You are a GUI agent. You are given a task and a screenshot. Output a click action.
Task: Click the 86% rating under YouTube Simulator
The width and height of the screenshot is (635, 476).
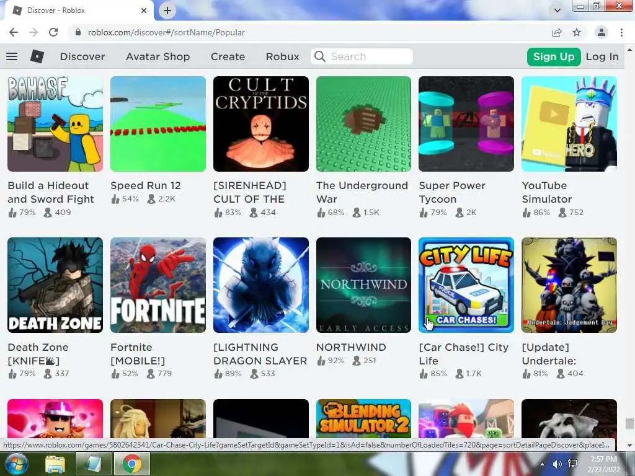tap(536, 212)
